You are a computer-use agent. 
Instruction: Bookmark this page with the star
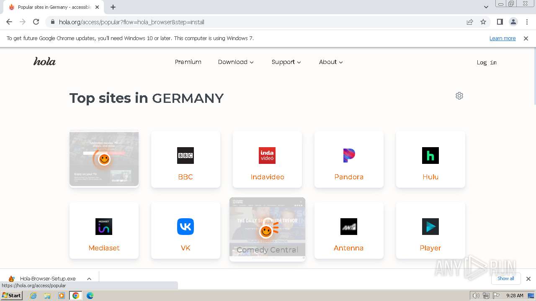tap(483, 22)
